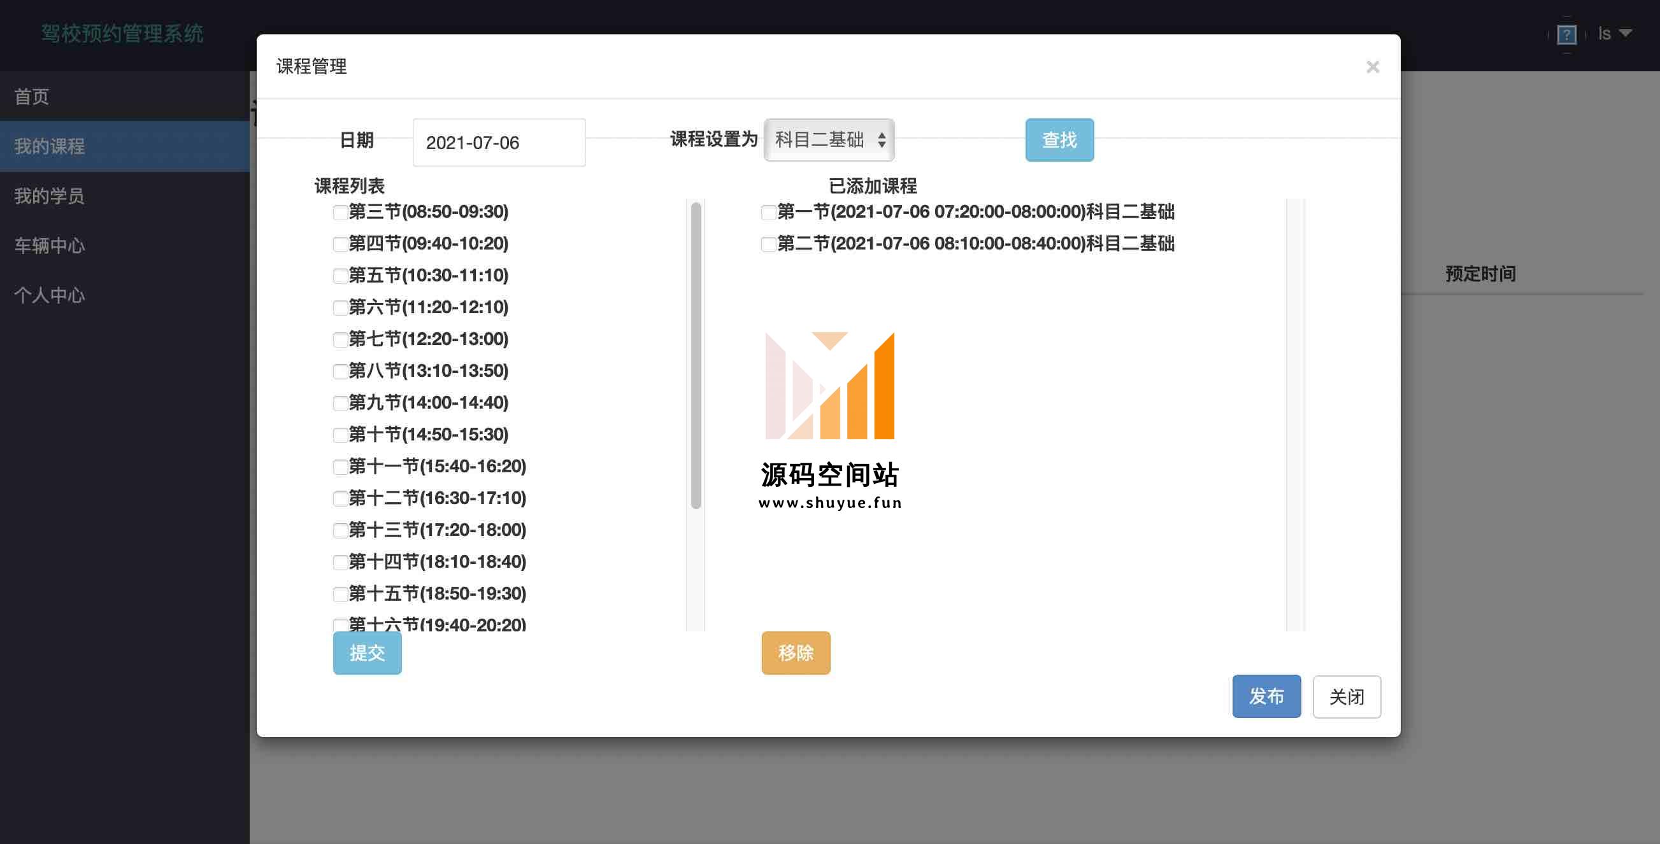
Task: Click the question mark help icon
Action: 1566,34
